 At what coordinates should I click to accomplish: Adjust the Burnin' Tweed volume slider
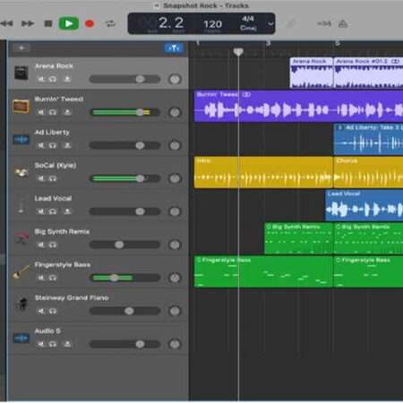124,112
